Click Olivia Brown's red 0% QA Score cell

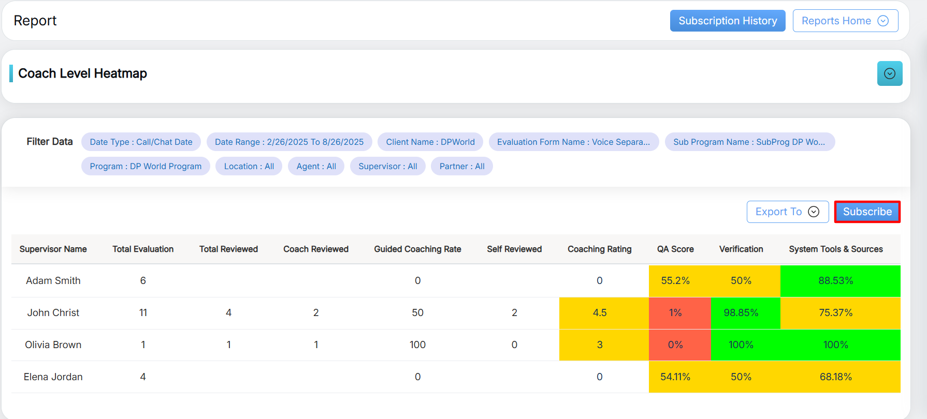point(675,345)
